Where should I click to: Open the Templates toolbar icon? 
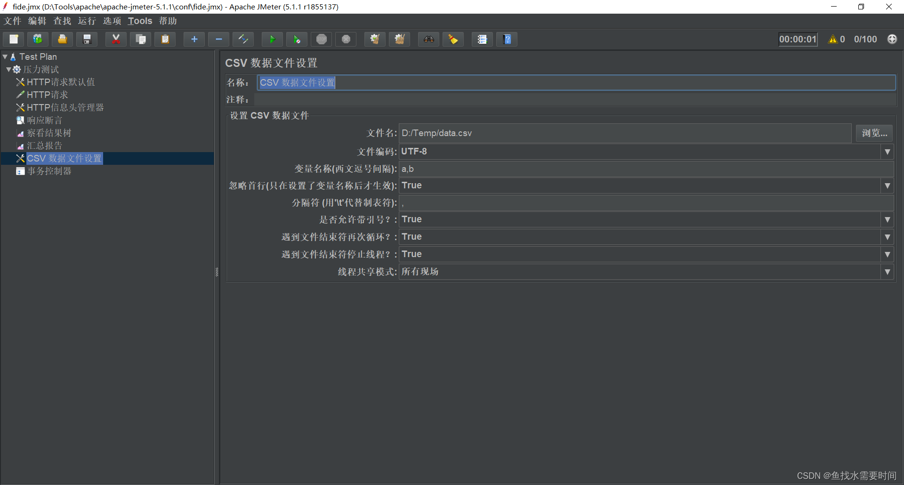tap(38, 39)
